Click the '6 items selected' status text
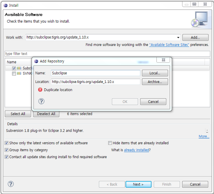This screenshot has height=194, width=214. coord(79,114)
